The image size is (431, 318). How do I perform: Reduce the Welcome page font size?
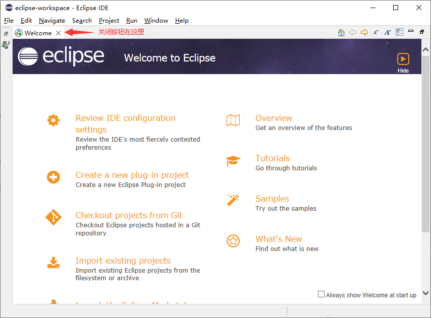click(376, 32)
